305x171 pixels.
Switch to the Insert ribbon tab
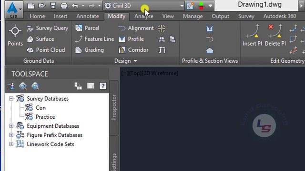[61, 16]
